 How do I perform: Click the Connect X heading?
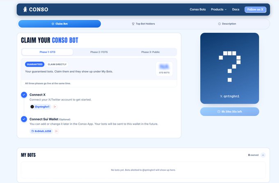click(37, 95)
